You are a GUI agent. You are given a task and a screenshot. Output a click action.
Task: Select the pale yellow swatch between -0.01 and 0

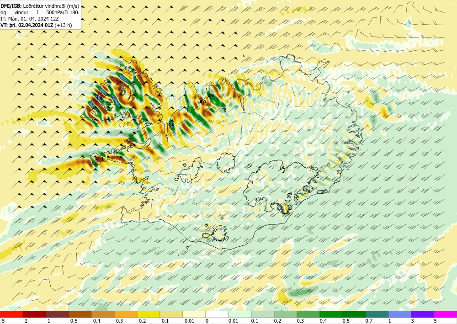194,314
